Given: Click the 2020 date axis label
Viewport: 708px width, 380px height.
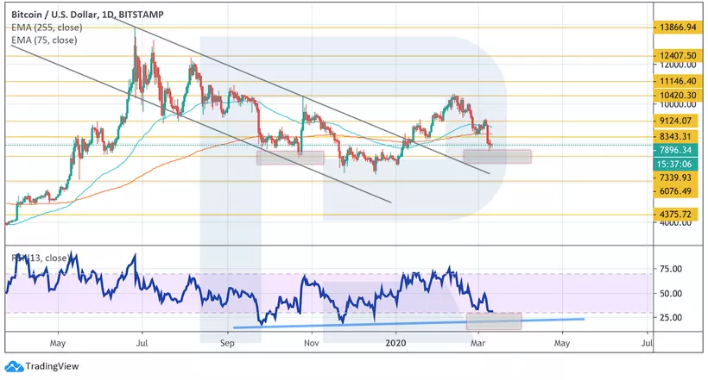Looking at the screenshot, I should (395, 344).
